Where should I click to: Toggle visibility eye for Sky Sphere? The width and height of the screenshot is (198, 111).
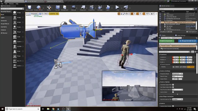[x=160, y=26]
